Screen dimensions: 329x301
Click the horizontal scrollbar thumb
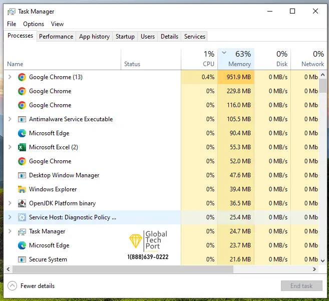123,269
